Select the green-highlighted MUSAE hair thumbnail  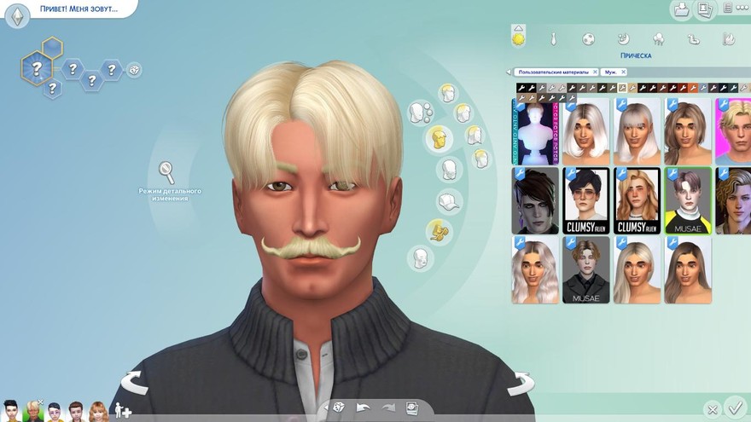click(x=688, y=200)
